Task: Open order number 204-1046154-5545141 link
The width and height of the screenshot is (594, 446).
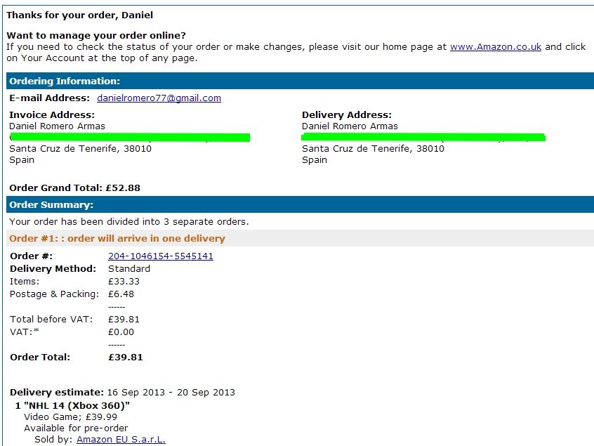Action: point(161,256)
